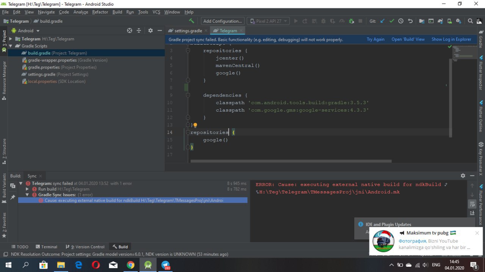Open SDK Manager cube icon

(x=459, y=21)
